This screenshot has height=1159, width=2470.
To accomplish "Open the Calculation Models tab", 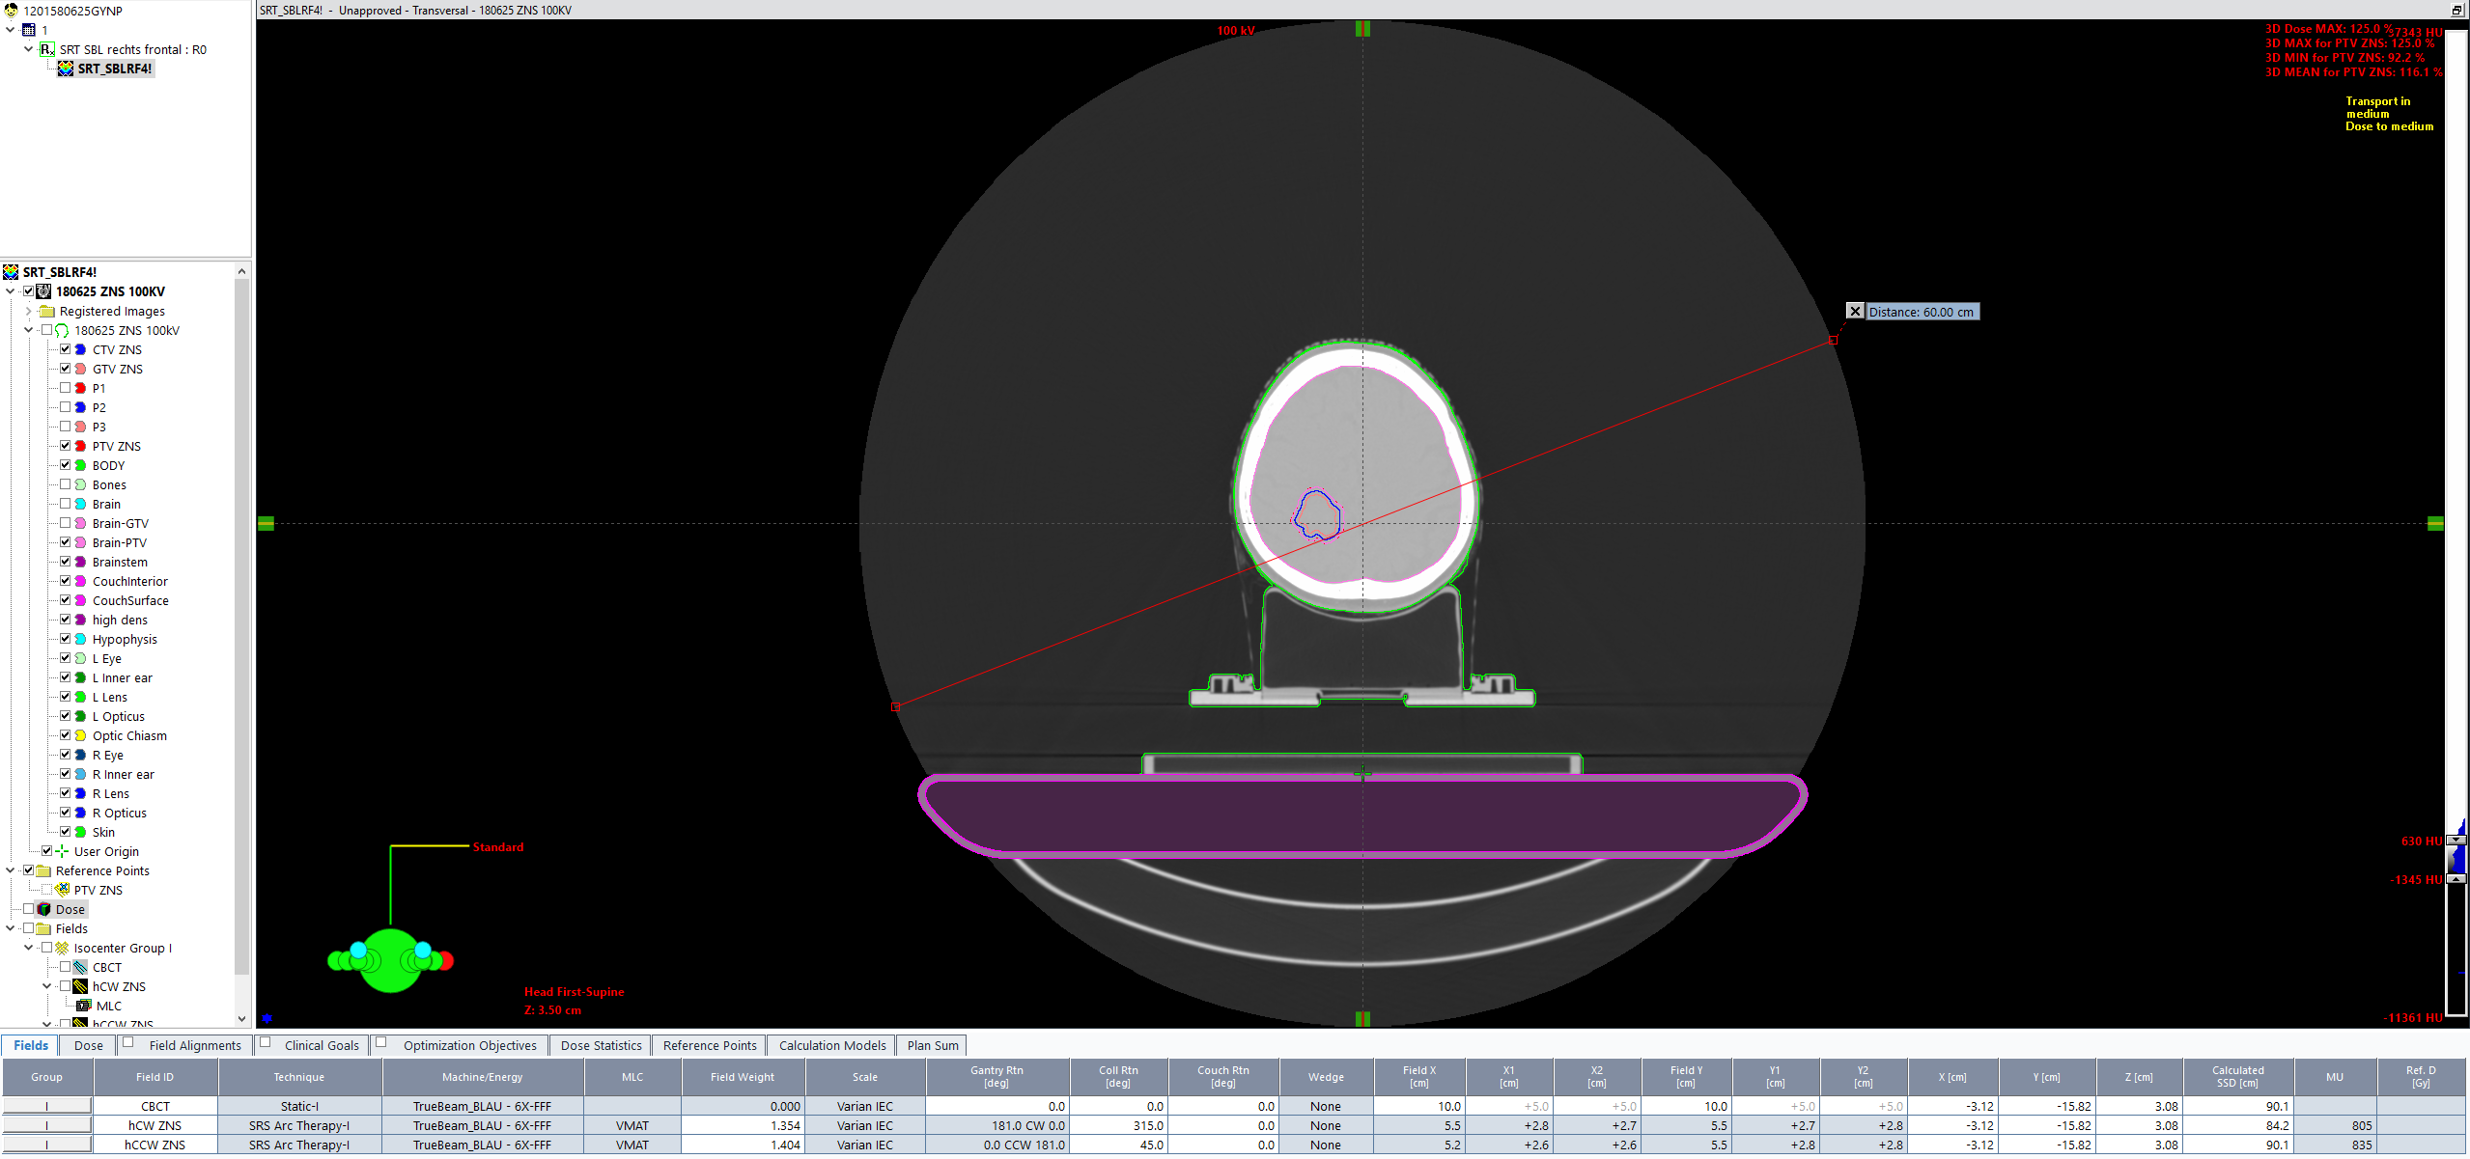I will point(832,1045).
